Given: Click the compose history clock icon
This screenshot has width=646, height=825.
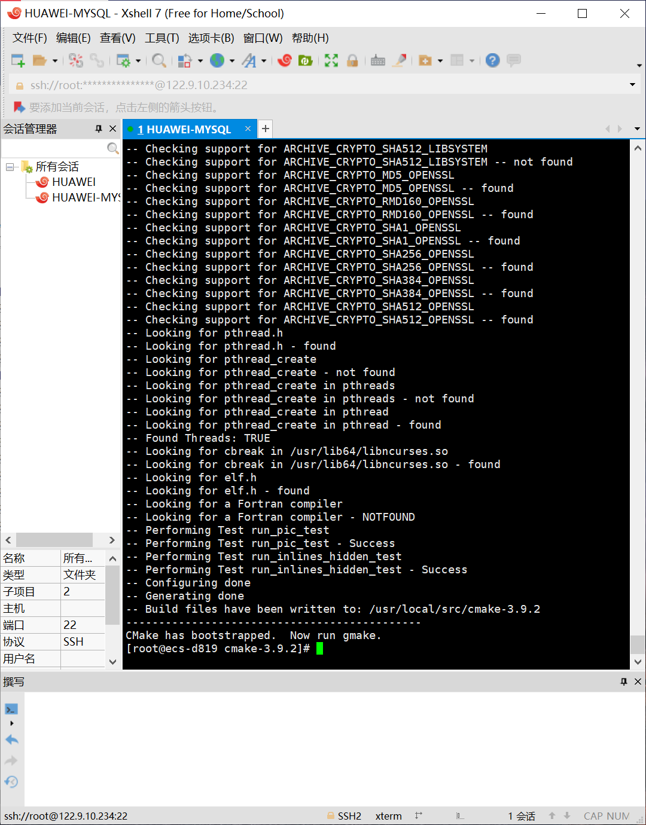Looking at the screenshot, I should tap(11, 781).
